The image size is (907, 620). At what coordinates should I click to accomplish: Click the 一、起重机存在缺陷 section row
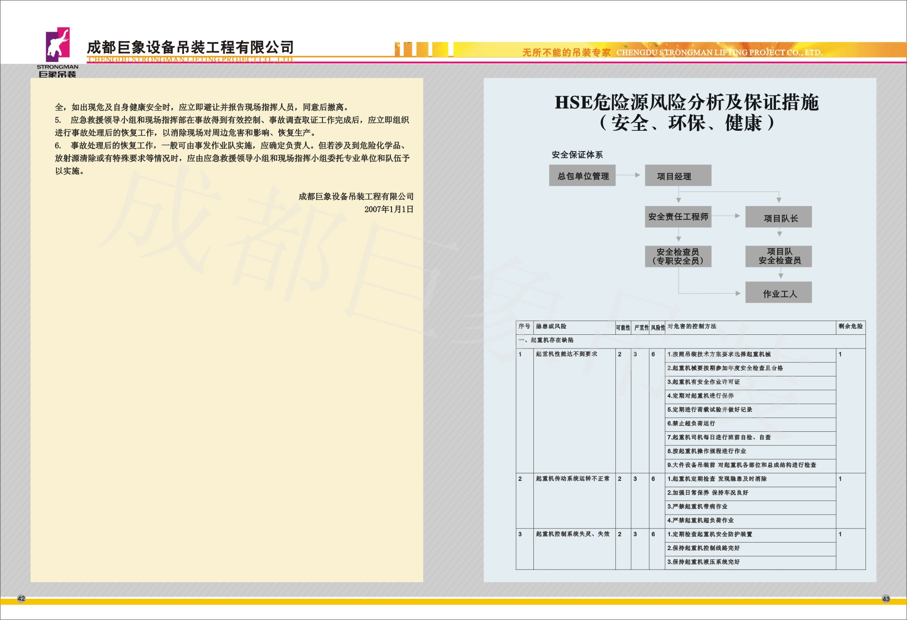pos(546,340)
